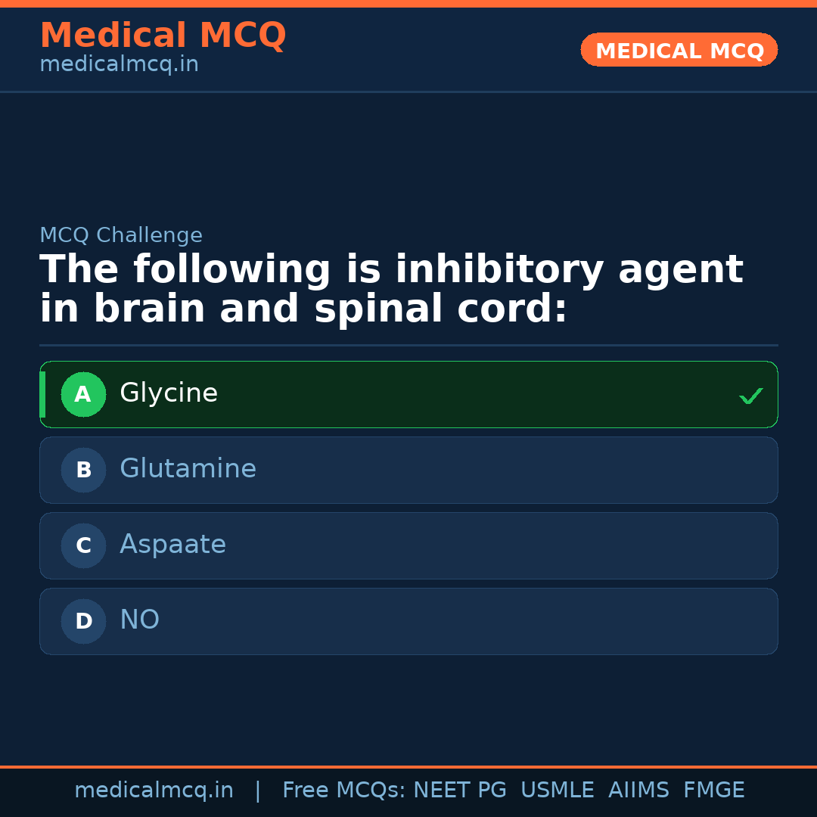Visit medicalmcq.in link under the header title

[x=119, y=64]
